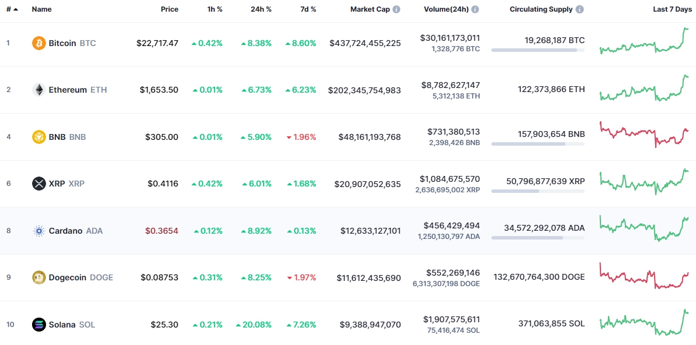The image size is (696, 345).
Task: Click Ethereum supply 122,373,866 ETH
Action: (551, 90)
